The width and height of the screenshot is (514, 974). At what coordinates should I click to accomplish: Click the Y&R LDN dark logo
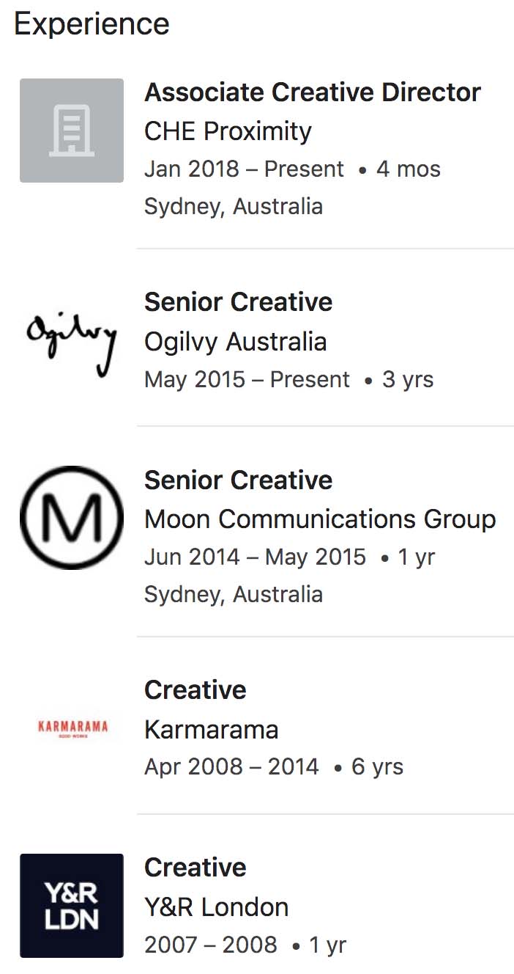72,906
